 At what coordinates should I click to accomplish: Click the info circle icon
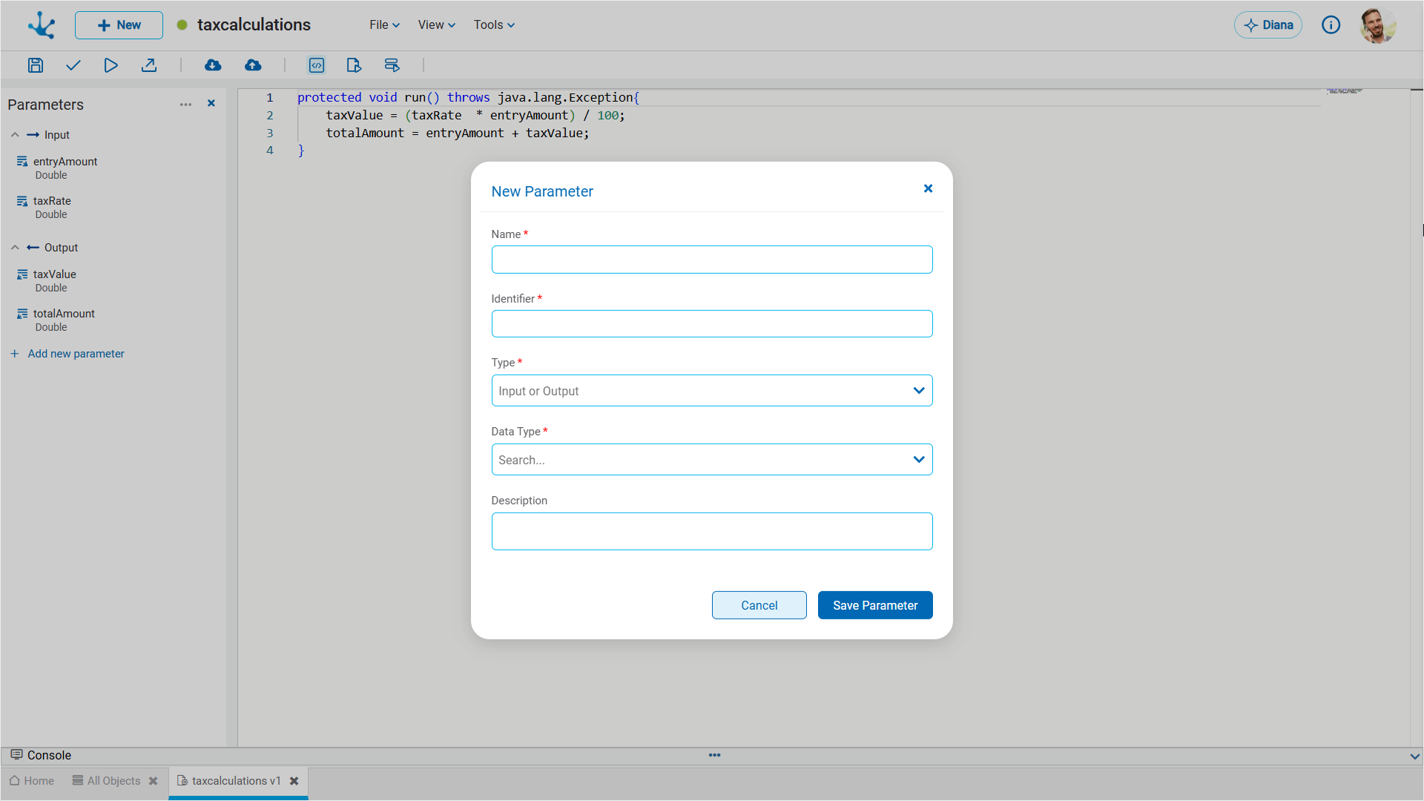(1331, 25)
